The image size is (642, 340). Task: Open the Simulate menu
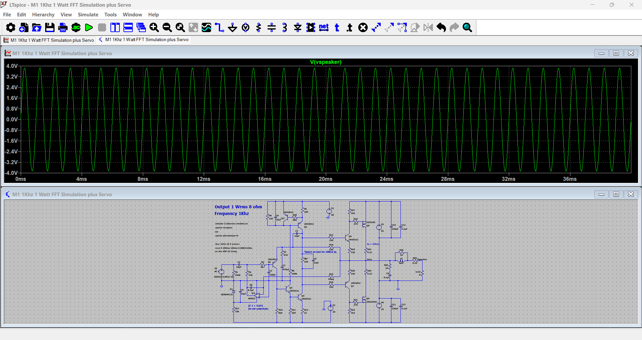coord(88,15)
